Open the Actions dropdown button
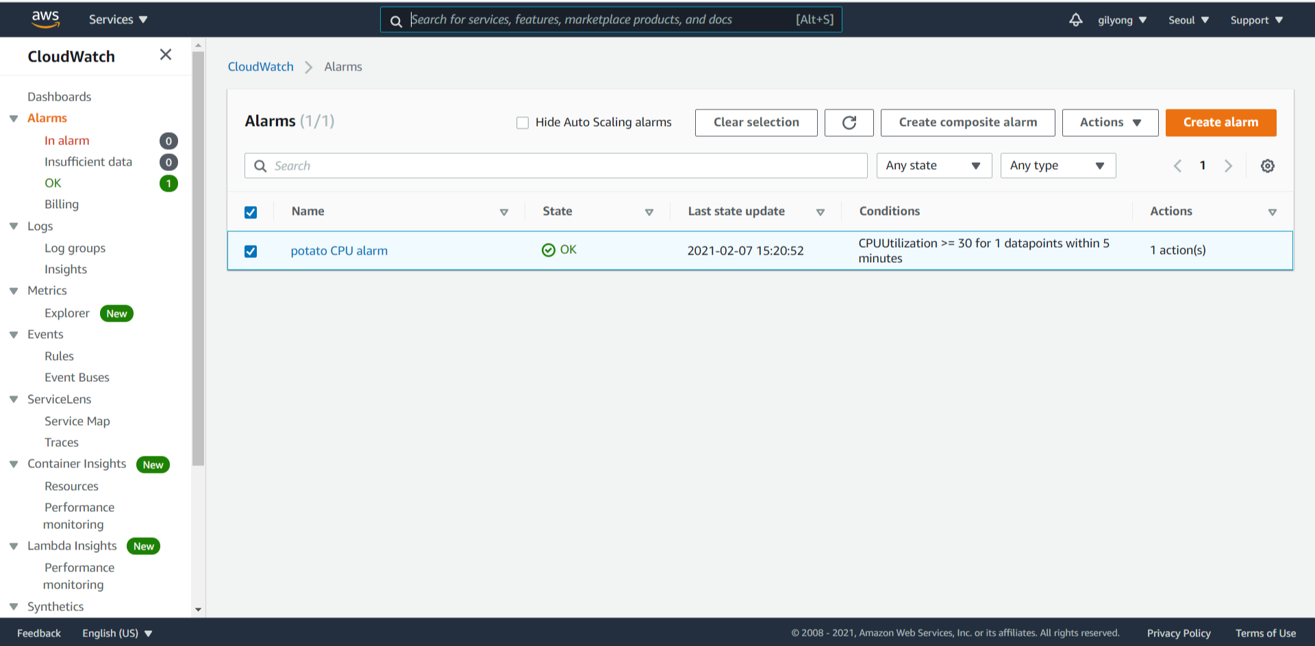Viewport: 1315px width, 646px height. tap(1110, 122)
